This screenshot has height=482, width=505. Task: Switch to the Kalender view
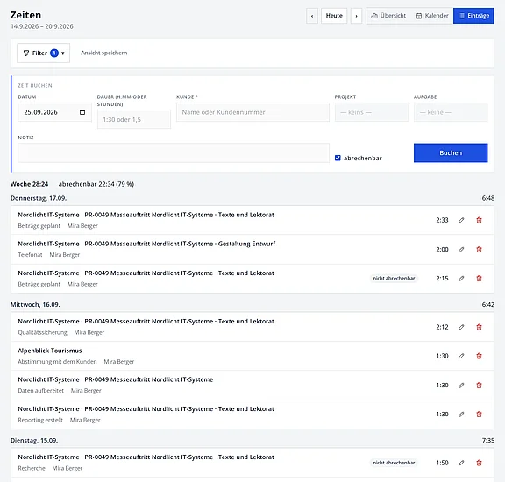[432, 16]
